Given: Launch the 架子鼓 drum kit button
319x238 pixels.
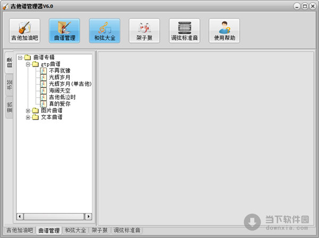Looking at the screenshot, I should (145, 30).
